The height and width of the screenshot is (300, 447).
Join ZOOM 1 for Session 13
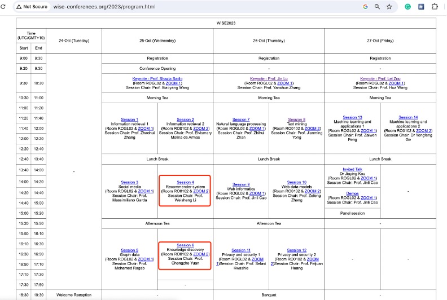[x=369, y=131]
